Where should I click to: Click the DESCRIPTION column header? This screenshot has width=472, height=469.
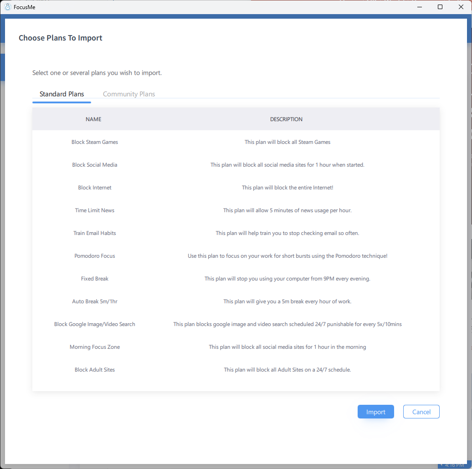point(286,119)
